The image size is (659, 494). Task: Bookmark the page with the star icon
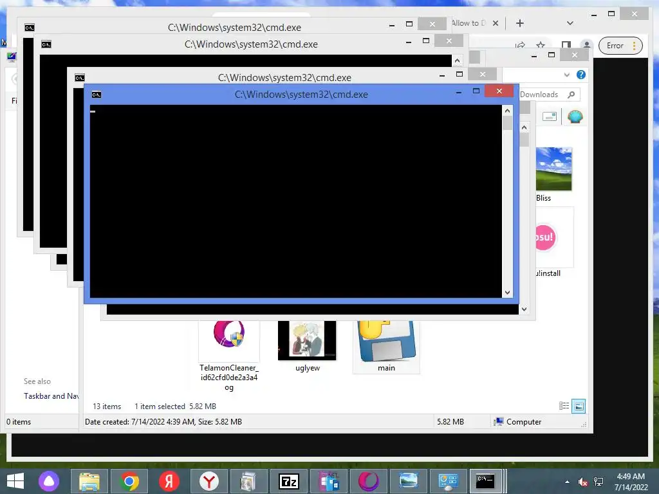pyautogui.click(x=541, y=45)
